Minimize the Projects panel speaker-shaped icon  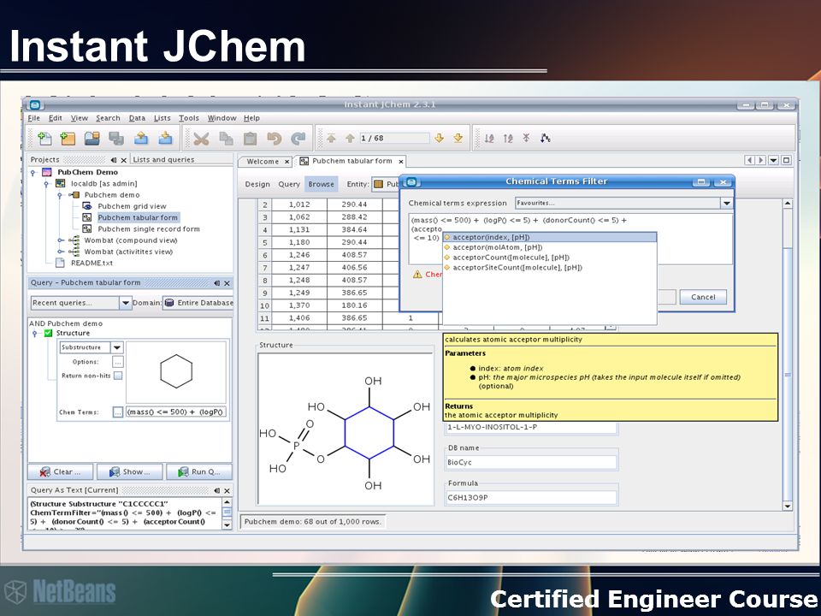point(114,160)
